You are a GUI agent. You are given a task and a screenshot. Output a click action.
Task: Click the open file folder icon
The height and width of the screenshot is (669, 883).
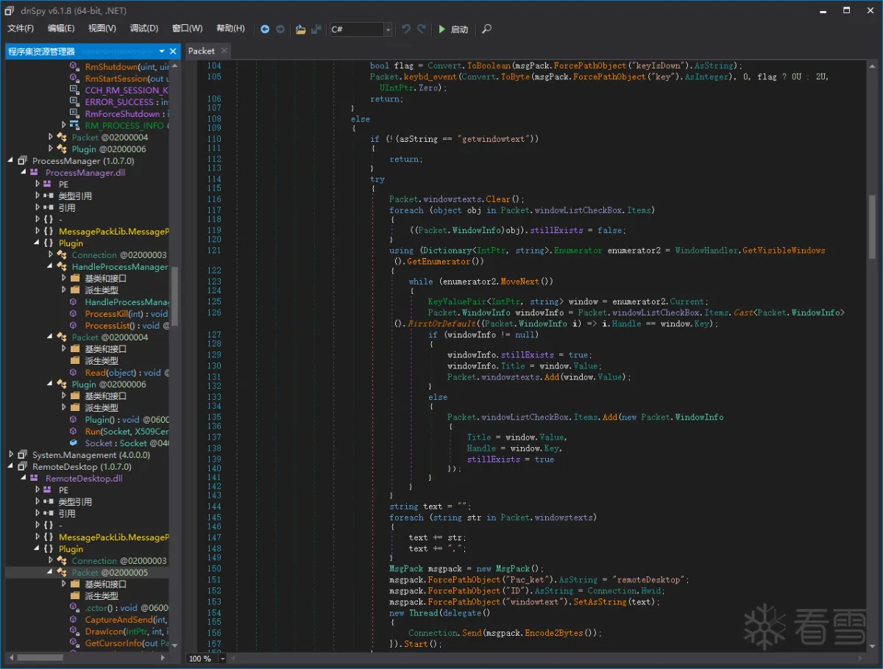pos(300,29)
